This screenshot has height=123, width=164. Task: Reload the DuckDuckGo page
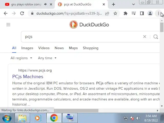pyautogui.click(x=22, y=13)
